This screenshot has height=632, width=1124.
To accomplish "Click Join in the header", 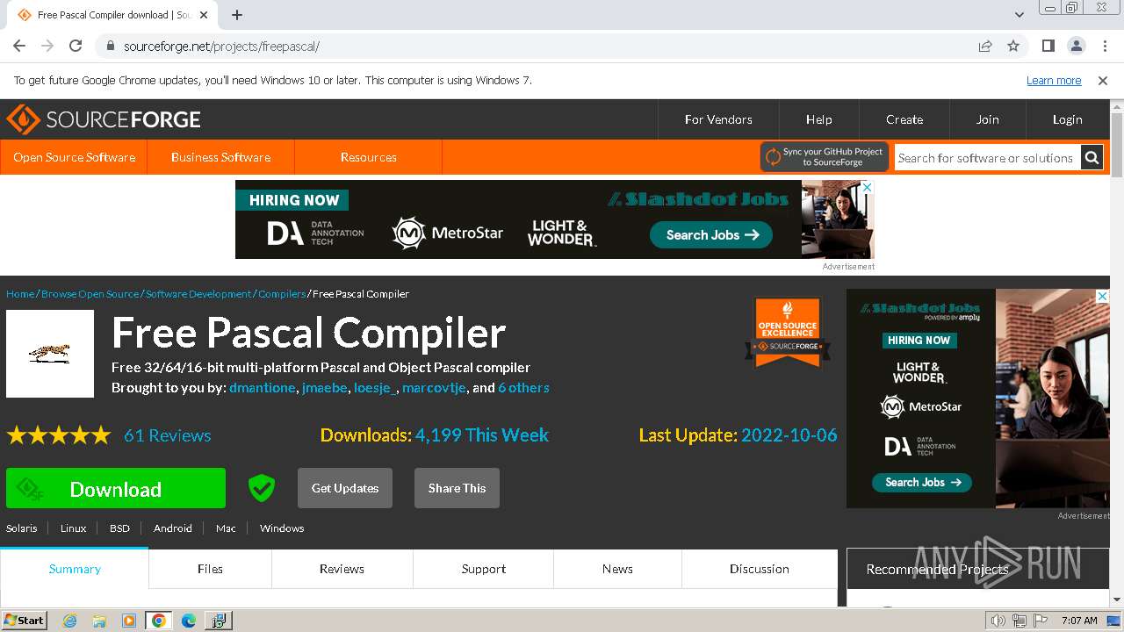I will point(987,119).
